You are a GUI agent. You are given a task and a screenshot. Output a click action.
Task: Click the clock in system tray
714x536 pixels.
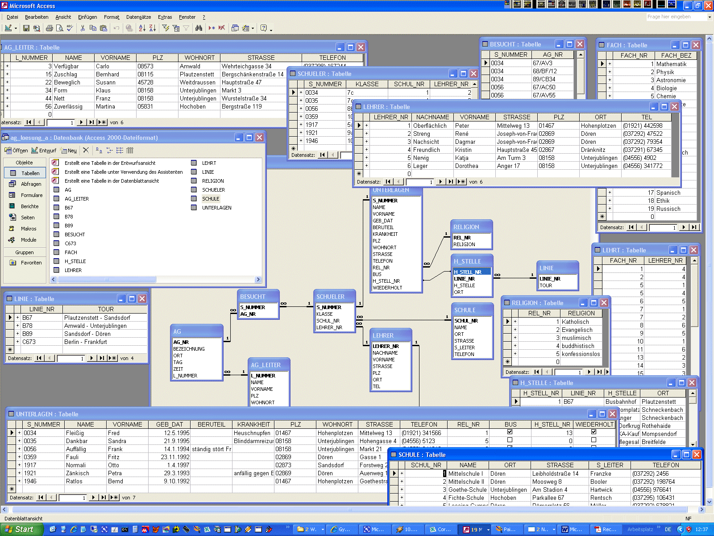[x=702, y=529]
